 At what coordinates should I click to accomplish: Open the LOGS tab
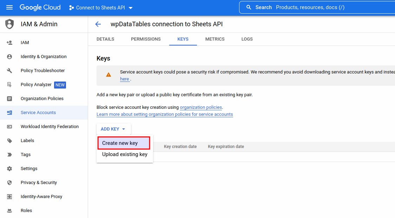(247, 39)
